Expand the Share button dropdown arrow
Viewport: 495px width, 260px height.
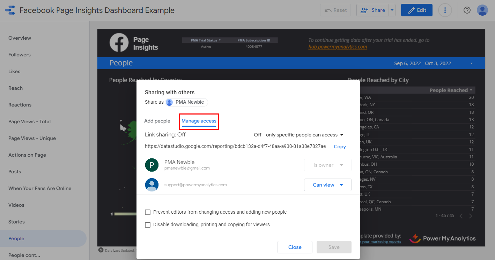(392, 10)
